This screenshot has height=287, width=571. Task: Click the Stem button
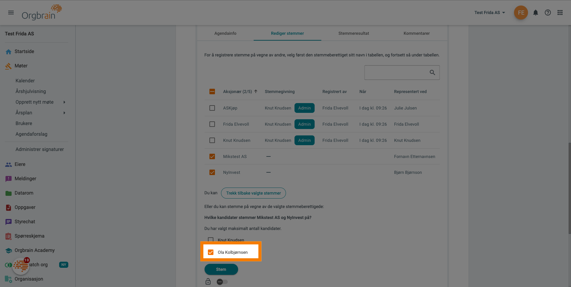point(221,269)
